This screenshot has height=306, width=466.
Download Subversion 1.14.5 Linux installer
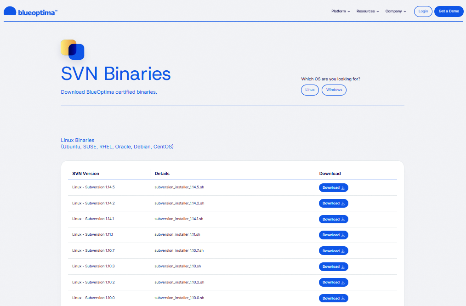(x=333, y=187)
